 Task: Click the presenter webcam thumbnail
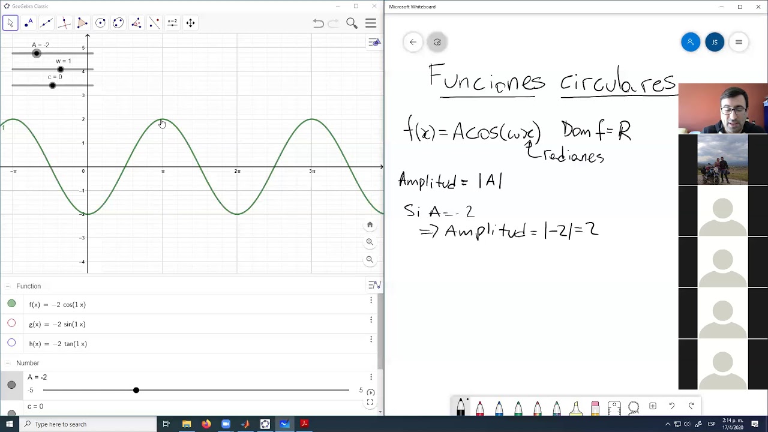coord(723,109)
